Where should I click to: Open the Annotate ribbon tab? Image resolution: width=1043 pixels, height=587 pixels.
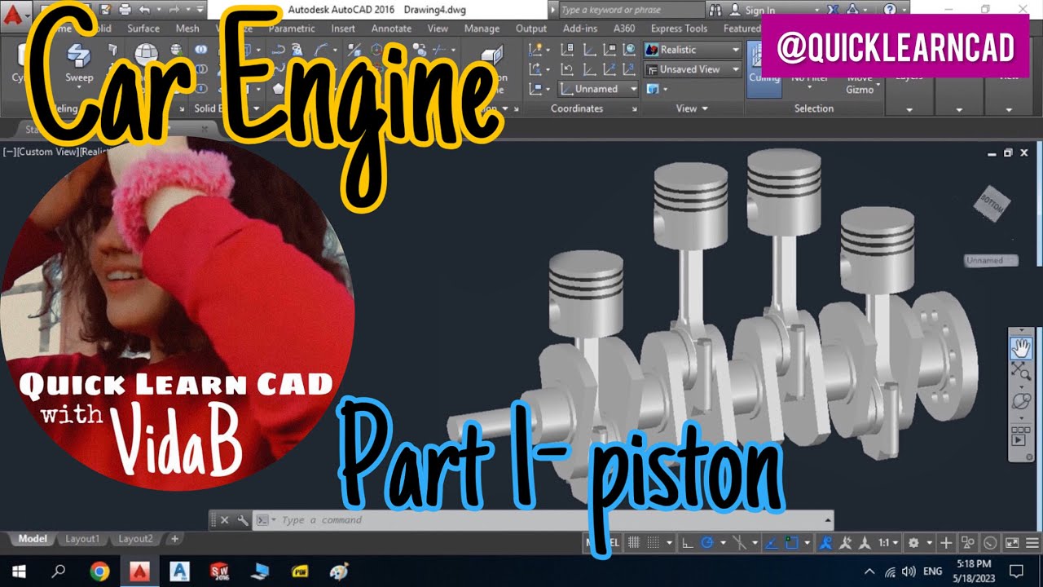[x=391, y=29]
